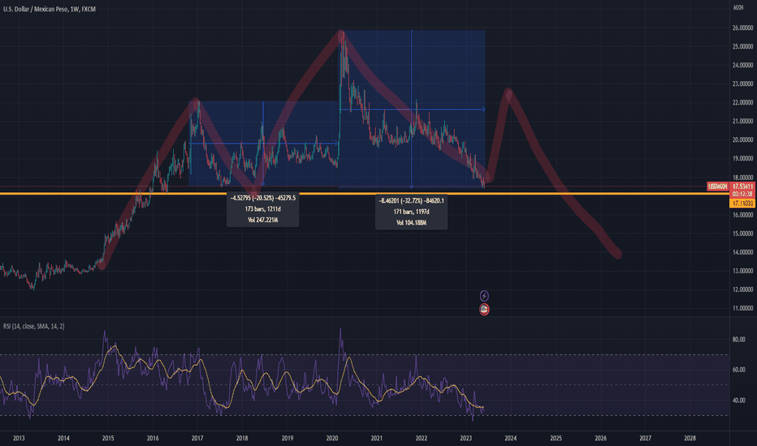
Task: Click the red USDMXN symbol price tag
Action: pos(718,187)
